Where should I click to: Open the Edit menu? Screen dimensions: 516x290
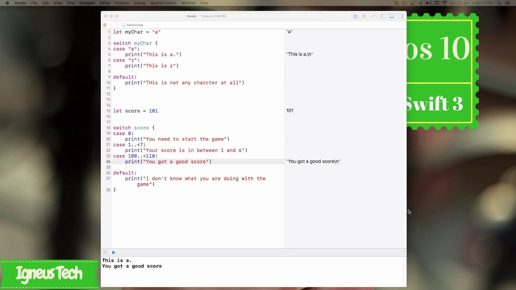[x=46, y=3]
